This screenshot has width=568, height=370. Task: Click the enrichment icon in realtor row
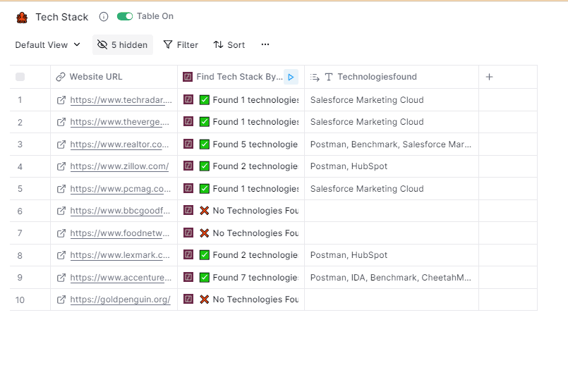coord(188,144)
